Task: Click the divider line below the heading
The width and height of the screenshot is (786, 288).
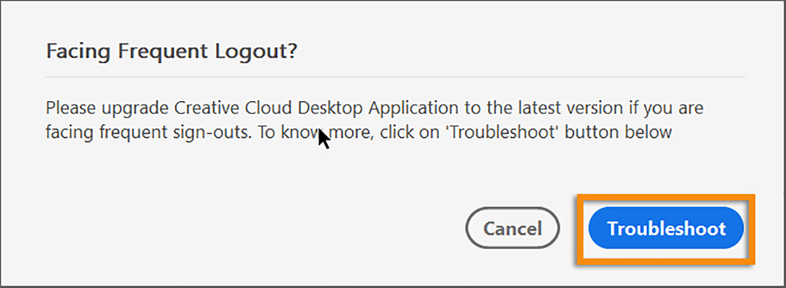Action: coord(395,77)
